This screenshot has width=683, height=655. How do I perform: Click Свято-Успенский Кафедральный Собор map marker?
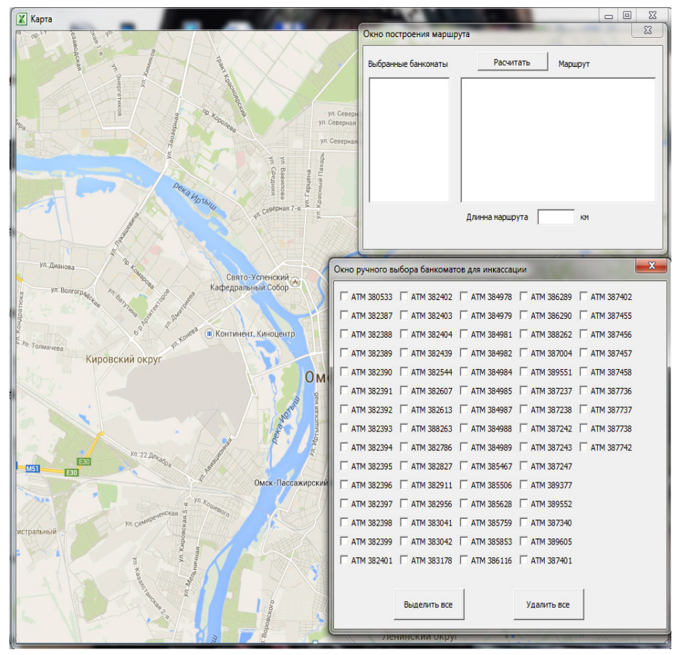pos(296,282)
